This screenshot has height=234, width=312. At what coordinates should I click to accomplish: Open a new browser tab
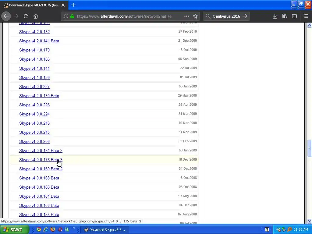(73, 5)
